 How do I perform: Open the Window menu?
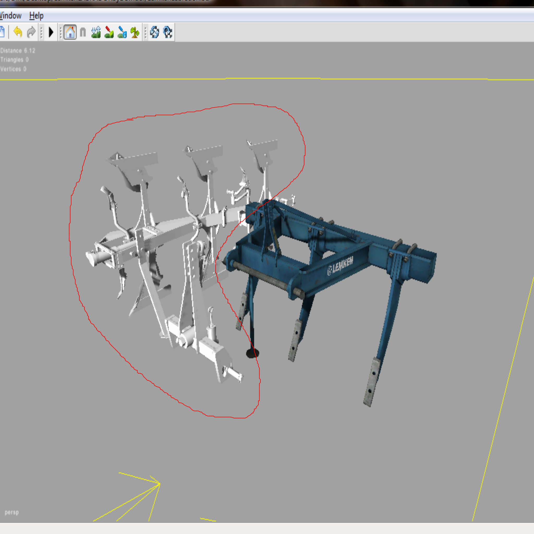pyautogui.click(x=10, y=16)
